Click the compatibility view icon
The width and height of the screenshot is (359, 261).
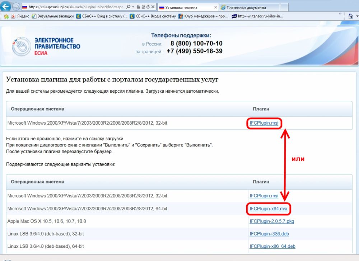click(x=143, y=7)
